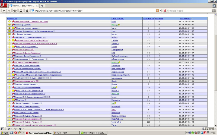Open a new tab with plus button
Image resolution: width=217 pixels, height=135 pixels.
[42, 6]
